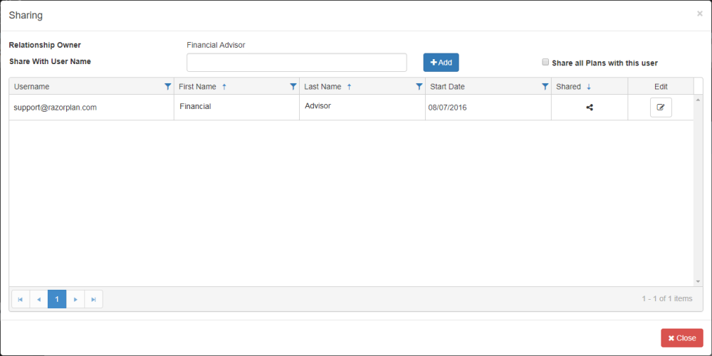The height and width of the screenshot is (356, 712).
Task: Select page 1 in the pager
Action: pyautogui.click(x=57, y=299)
